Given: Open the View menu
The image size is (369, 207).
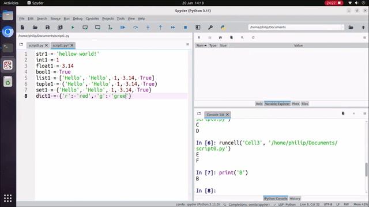Looking at the screenshot, I should [x=131, y=18].
